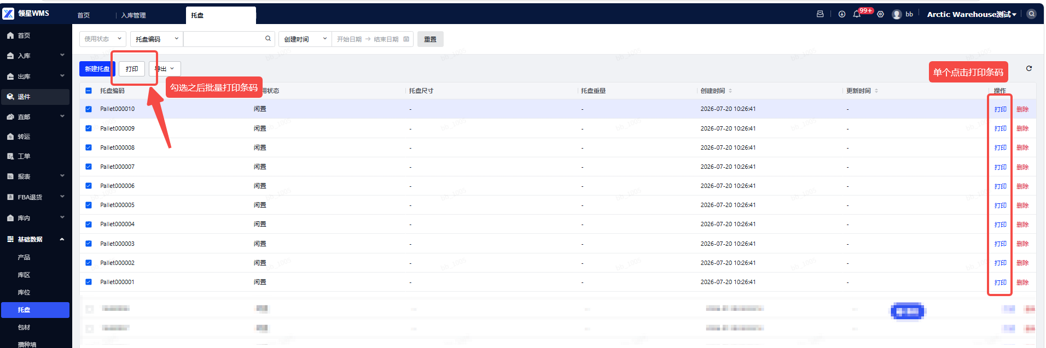This screenshot has height=348, width=1046.
Task: Sort by 更新时间 column sort arrows
Action: click(876, 91)
